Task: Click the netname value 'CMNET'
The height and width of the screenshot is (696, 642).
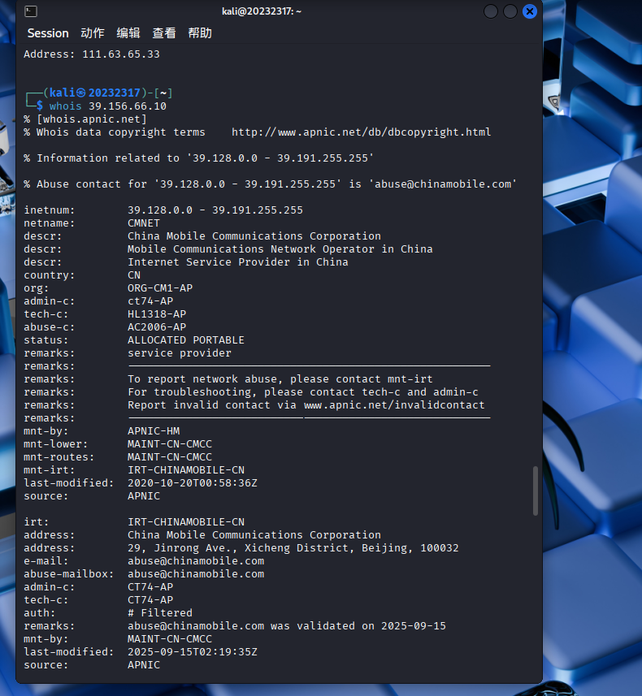Action: (x=144, y=223)
